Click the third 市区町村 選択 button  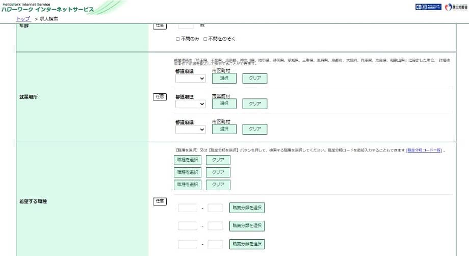(224, 129)
